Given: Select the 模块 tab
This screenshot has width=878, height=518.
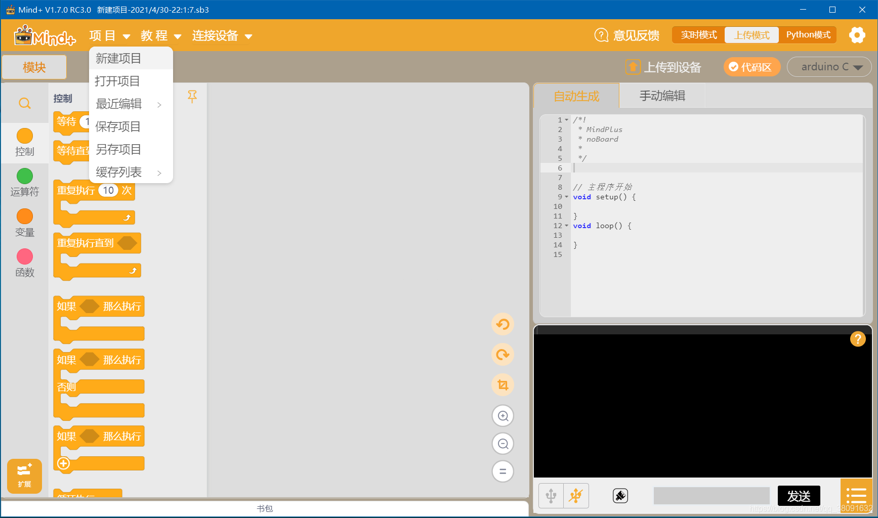Looking at the screenshot, I should coord(34,67).
